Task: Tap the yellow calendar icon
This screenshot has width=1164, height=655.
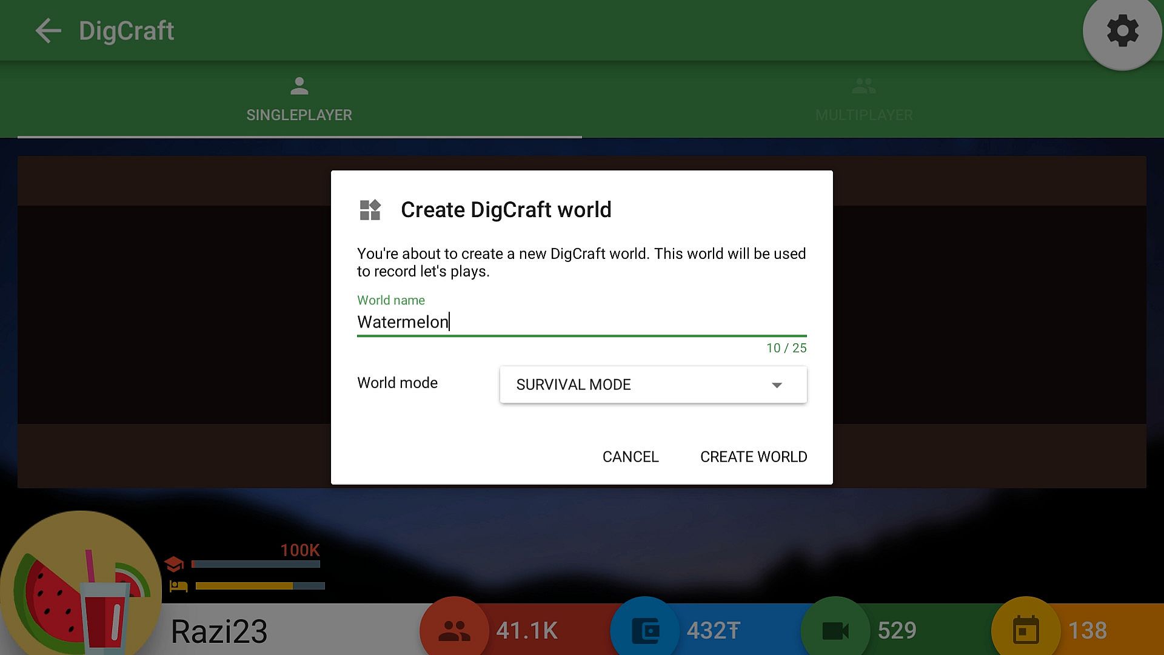Action: [x=1026, y=631]
